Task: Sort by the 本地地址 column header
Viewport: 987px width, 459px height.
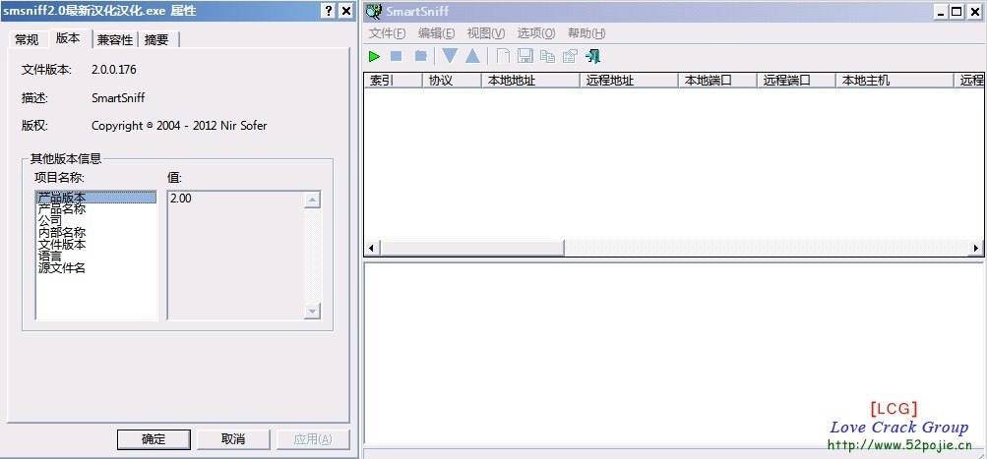Action: [x=530, y=80]
